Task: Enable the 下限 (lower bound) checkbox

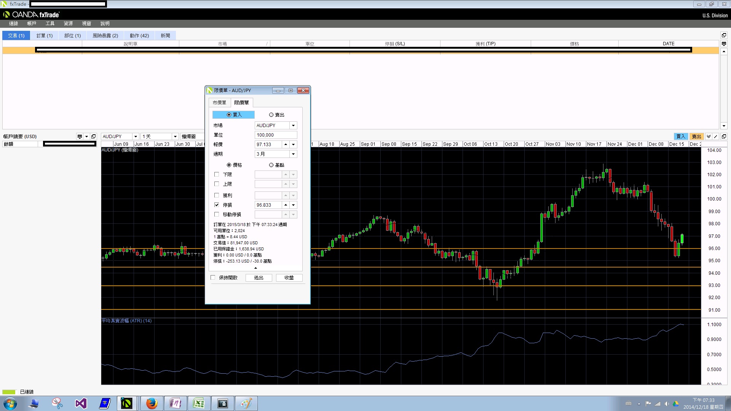Action: (x=217, y=174)
